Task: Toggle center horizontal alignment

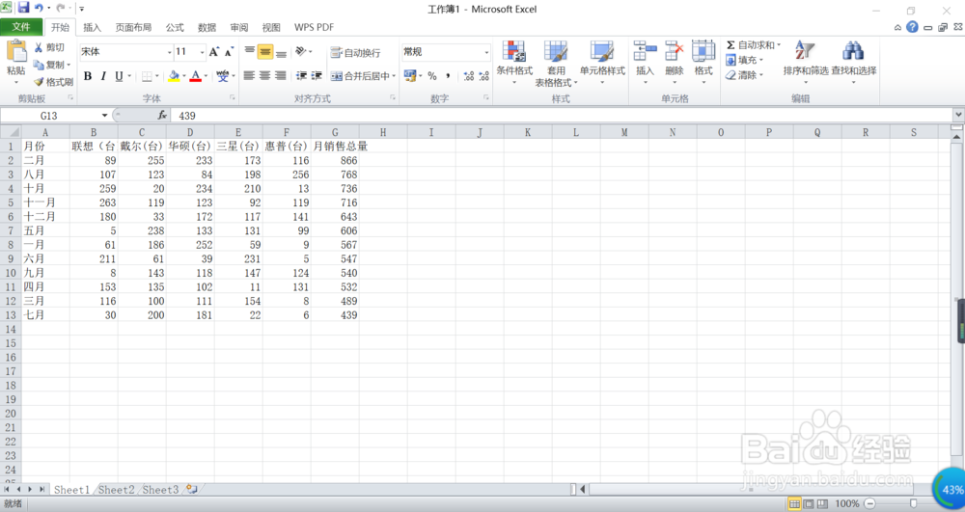Action: [x=264, y=75]
